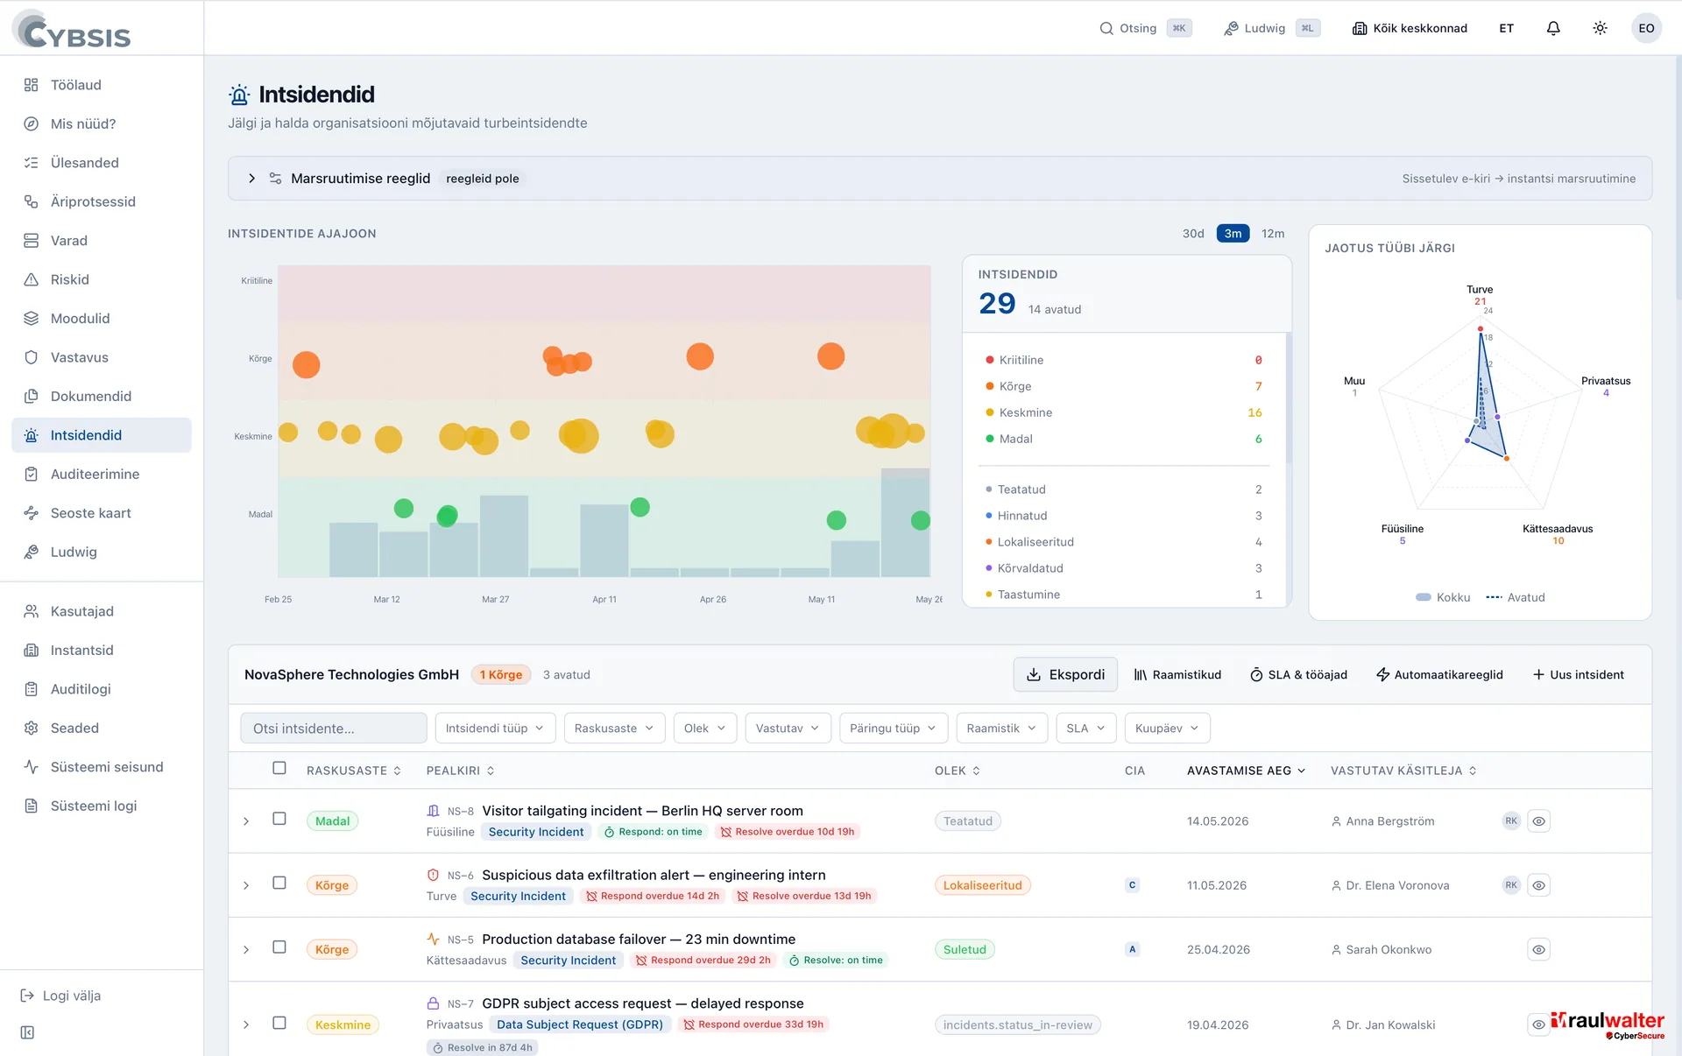This screenshot has width=1682, height=1056.
Task: Toggle eye icon on NS-8 row
Action: pos(1539,821)
